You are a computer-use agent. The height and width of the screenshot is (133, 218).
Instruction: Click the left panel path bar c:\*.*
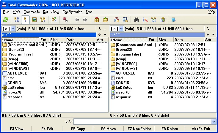[49, 34]
